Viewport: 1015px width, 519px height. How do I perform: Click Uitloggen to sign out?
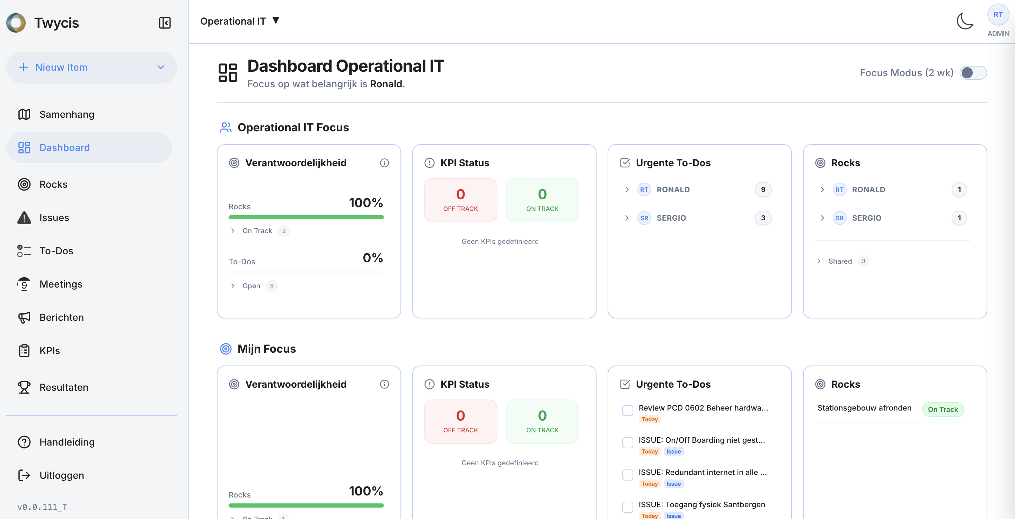point(89,475)
